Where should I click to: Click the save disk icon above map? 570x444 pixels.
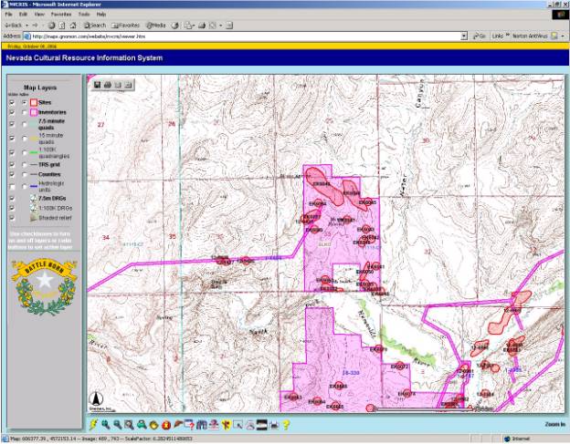coord(97,85)
